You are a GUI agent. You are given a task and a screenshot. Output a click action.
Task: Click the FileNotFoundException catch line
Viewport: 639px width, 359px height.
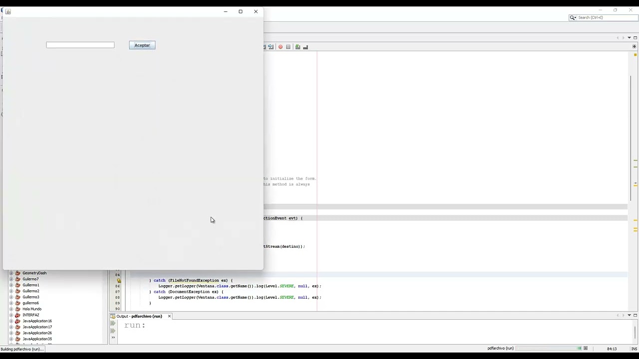tap(191, 281)
